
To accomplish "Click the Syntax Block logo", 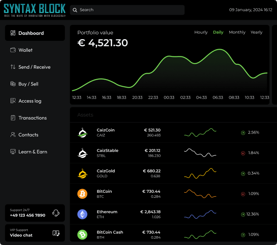I will [x=35, y=10].
